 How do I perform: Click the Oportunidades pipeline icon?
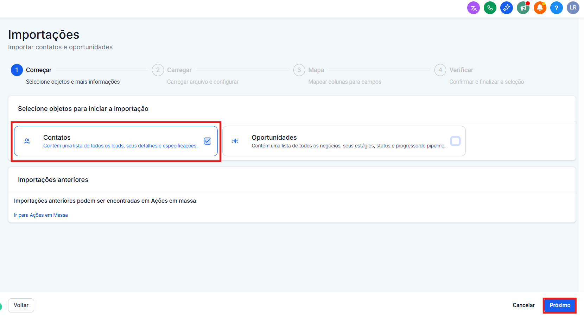[235, 141]
